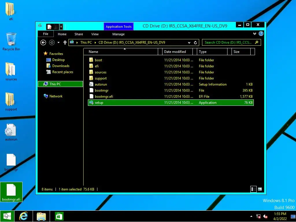This screenshot has height=222, width=296.
Task: Open the File menu tab
Action: pyautogui.click(x=46, y=34)
